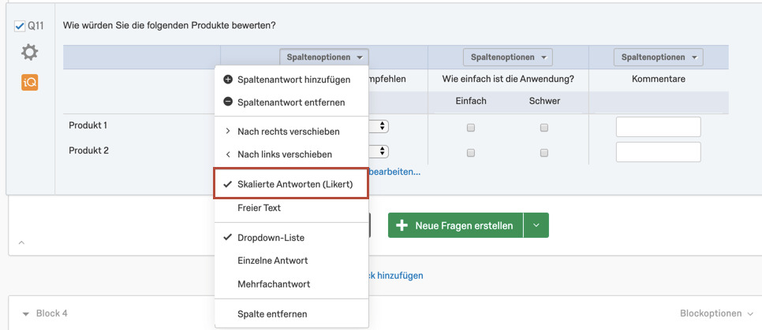Click the Einfach column label
The height and width of the screenshot is (330, 762).
click(x=471, y=101)
